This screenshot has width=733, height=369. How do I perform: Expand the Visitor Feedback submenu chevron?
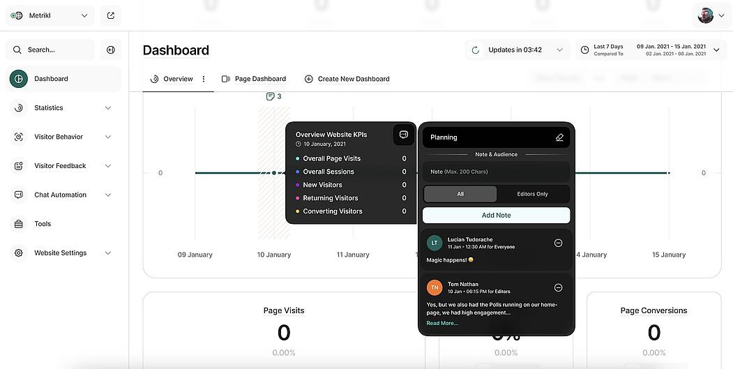click(x=108, y=166)
